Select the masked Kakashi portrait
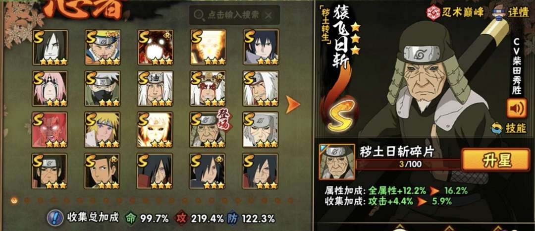This screenshot has width=535, height=231. click(x=103, y=88)
